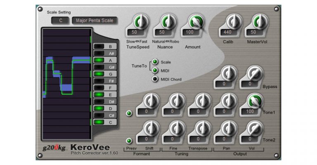Enable the D# note key
317x165 pixels.
pyautogui.click(x=105, y=101)
